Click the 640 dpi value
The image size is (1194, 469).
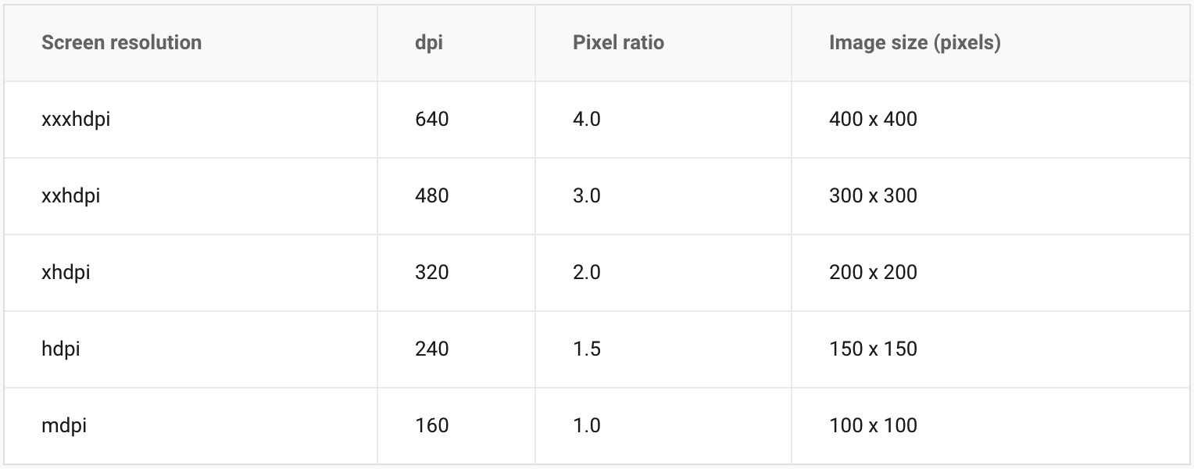432,120
